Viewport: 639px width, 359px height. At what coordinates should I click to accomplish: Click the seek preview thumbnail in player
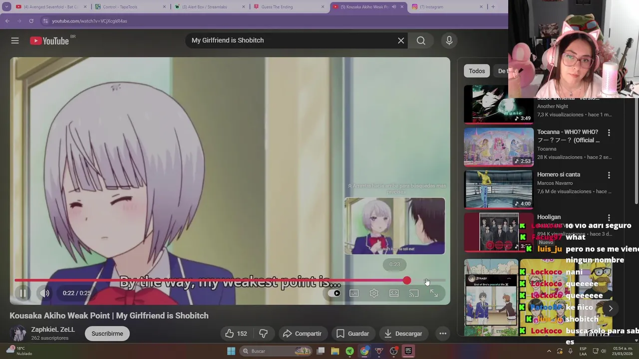(394, 226)
